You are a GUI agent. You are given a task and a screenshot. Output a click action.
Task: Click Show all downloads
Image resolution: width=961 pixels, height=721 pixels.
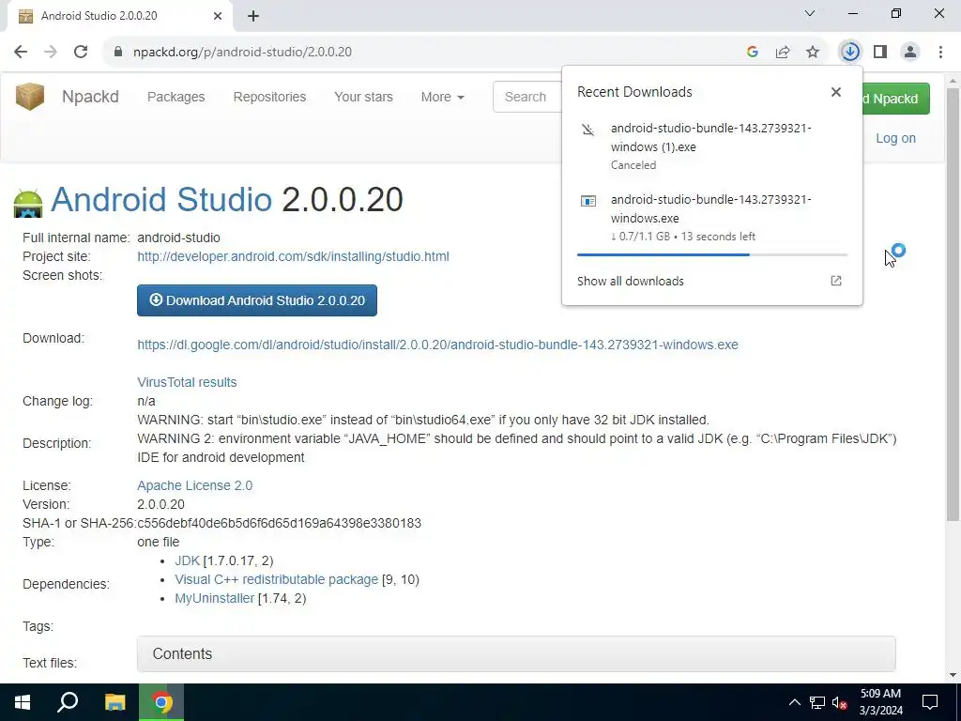point(630,281)
